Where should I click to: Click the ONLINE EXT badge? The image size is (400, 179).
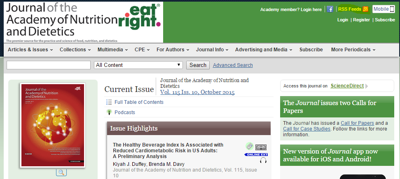click(256, 155)
